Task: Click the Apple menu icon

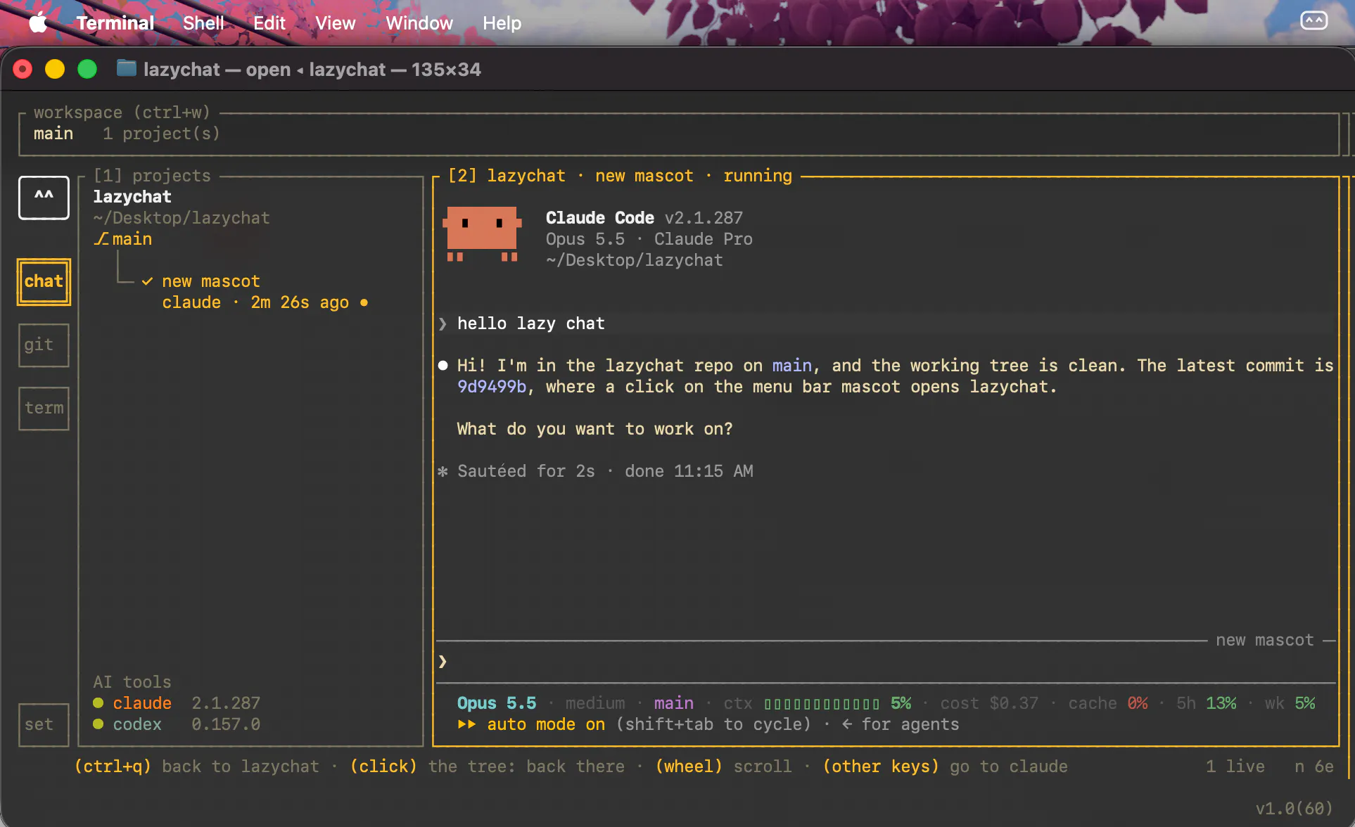Action: click(38, 23)
